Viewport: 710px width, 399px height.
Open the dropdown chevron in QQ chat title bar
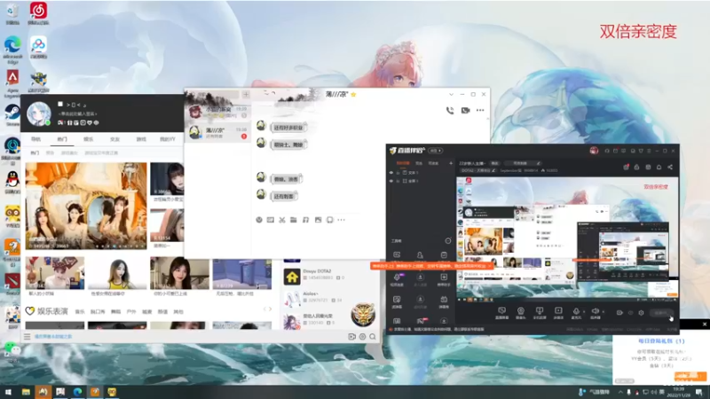tap(451, 95)
